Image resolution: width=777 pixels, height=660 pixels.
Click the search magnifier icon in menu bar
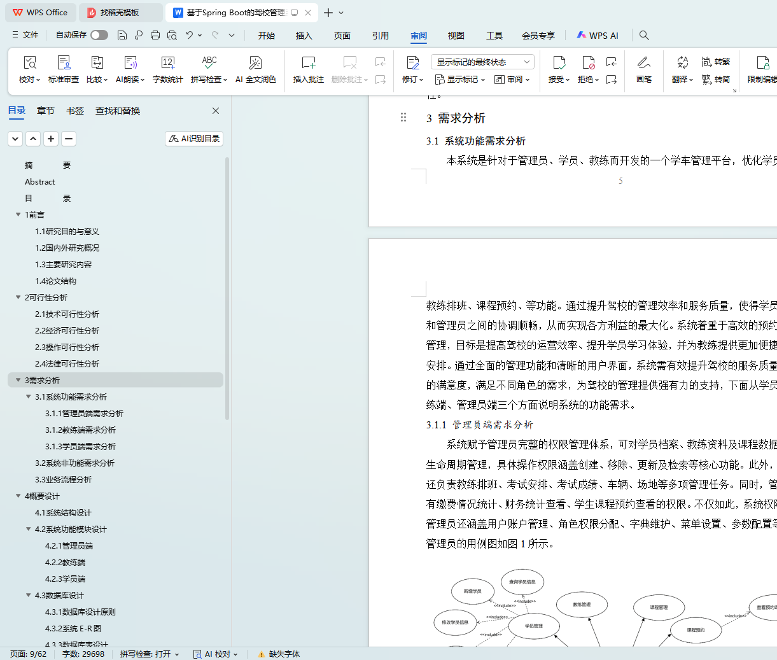click(644, 35)
